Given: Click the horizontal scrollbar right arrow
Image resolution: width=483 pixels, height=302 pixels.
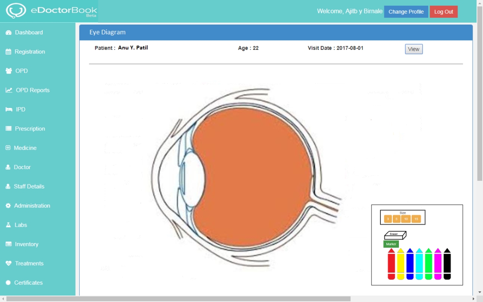Looking at the screenshot, I should (x=473, y=299).
